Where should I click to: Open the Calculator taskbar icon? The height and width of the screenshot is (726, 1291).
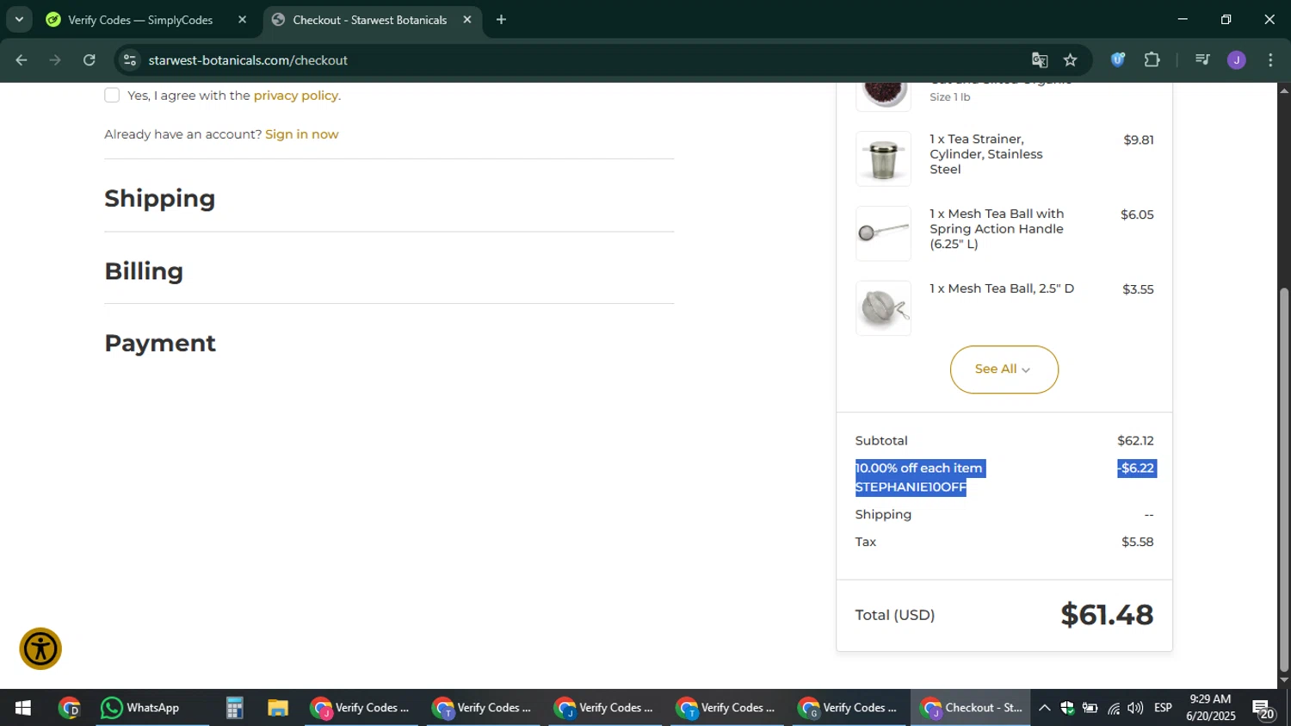point(234,708)
